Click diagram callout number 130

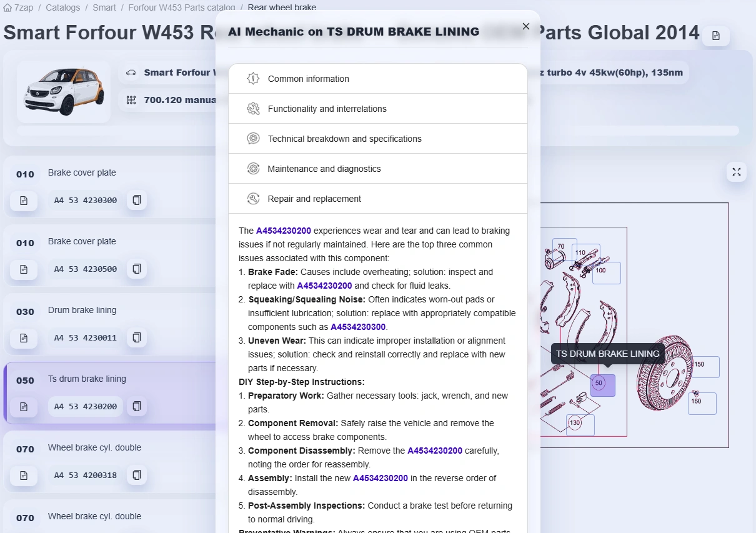click(580, 425)
